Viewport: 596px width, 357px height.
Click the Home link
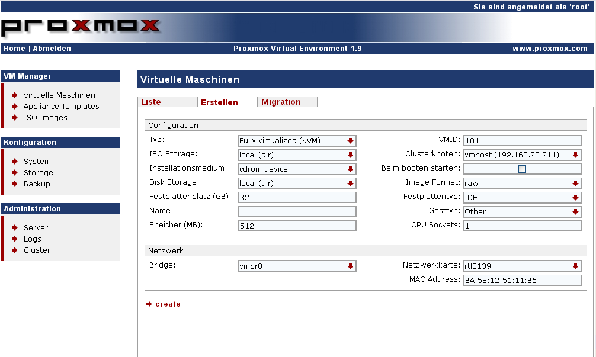[x=14, y=48]
